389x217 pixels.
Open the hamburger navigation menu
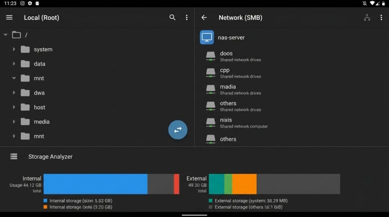(x=9, y=17)
